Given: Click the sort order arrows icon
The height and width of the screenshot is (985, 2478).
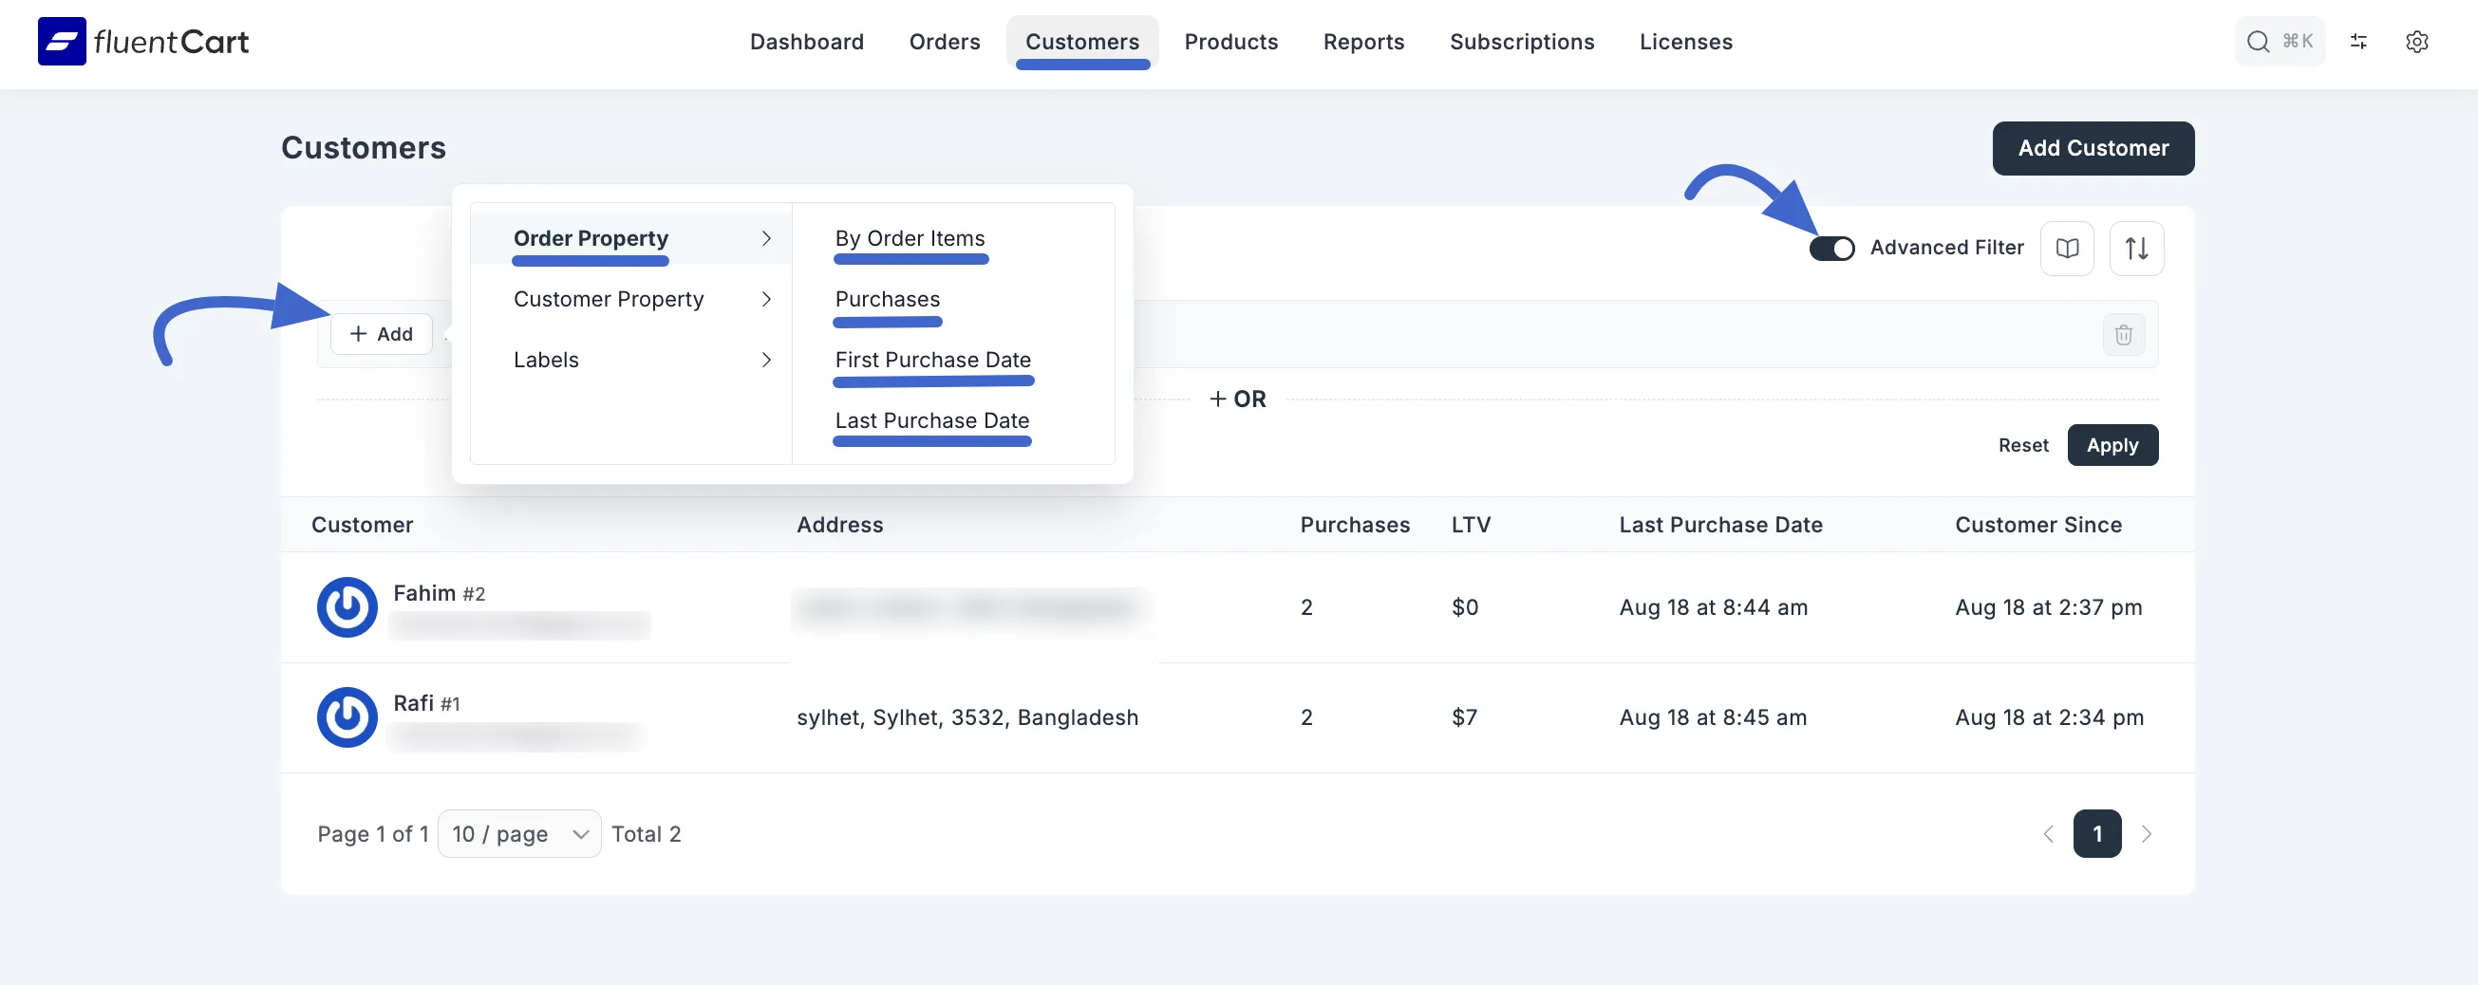Looking at the screenshot, I should coord(2136,249).
